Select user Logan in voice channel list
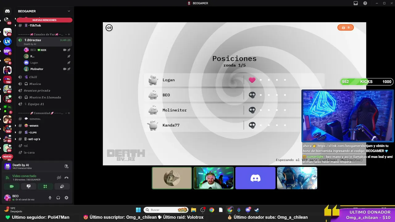This screenshot has height=222, width=395. pyautogui.click(x=47, y=63)
